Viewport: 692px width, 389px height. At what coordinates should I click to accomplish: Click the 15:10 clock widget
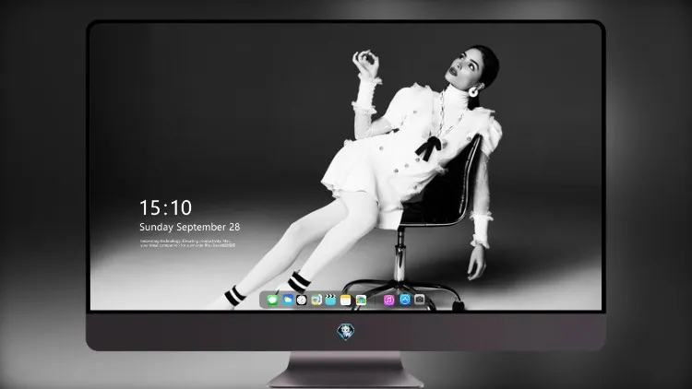(x=165, y=207)
